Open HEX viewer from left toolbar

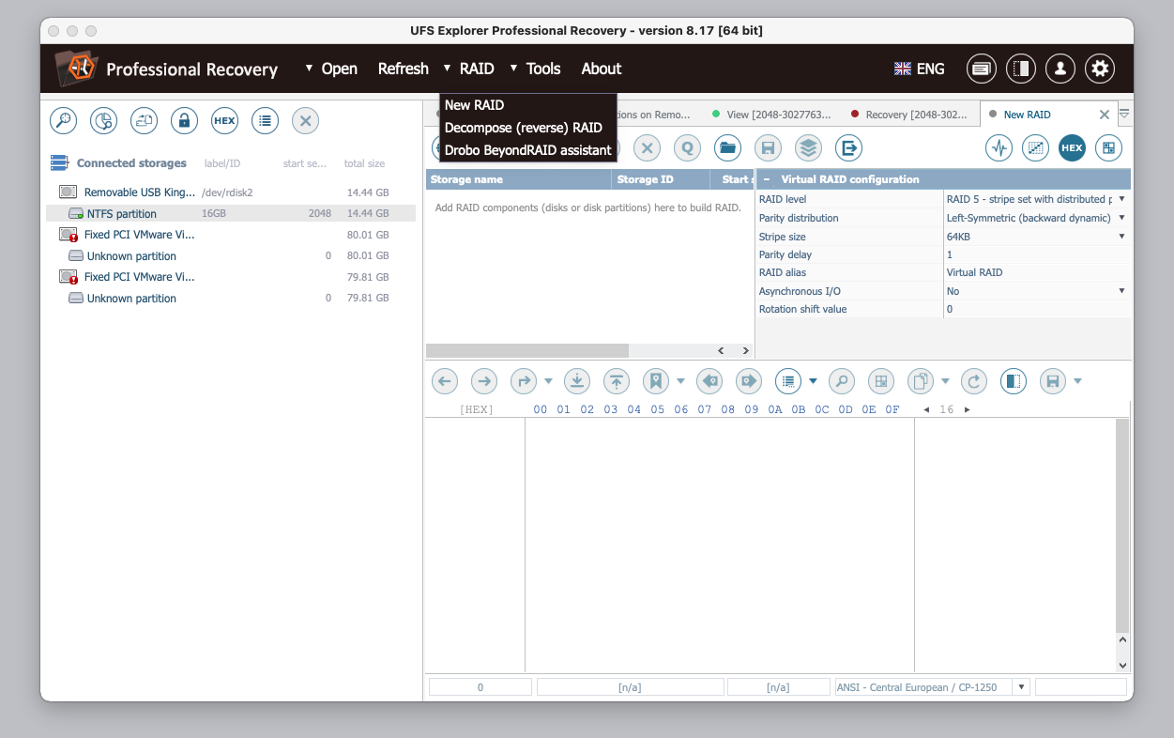(224, 120)
